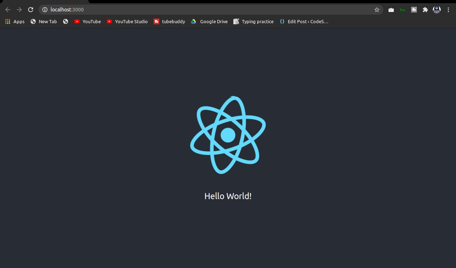Image resolution: width=456 pixels, height=268 pixels.
Task: View site information for localhost
Action: [x=45, y=10]
